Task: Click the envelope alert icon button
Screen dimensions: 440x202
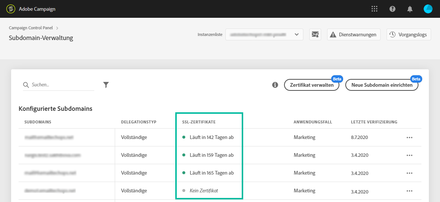Action: (315, 34)
